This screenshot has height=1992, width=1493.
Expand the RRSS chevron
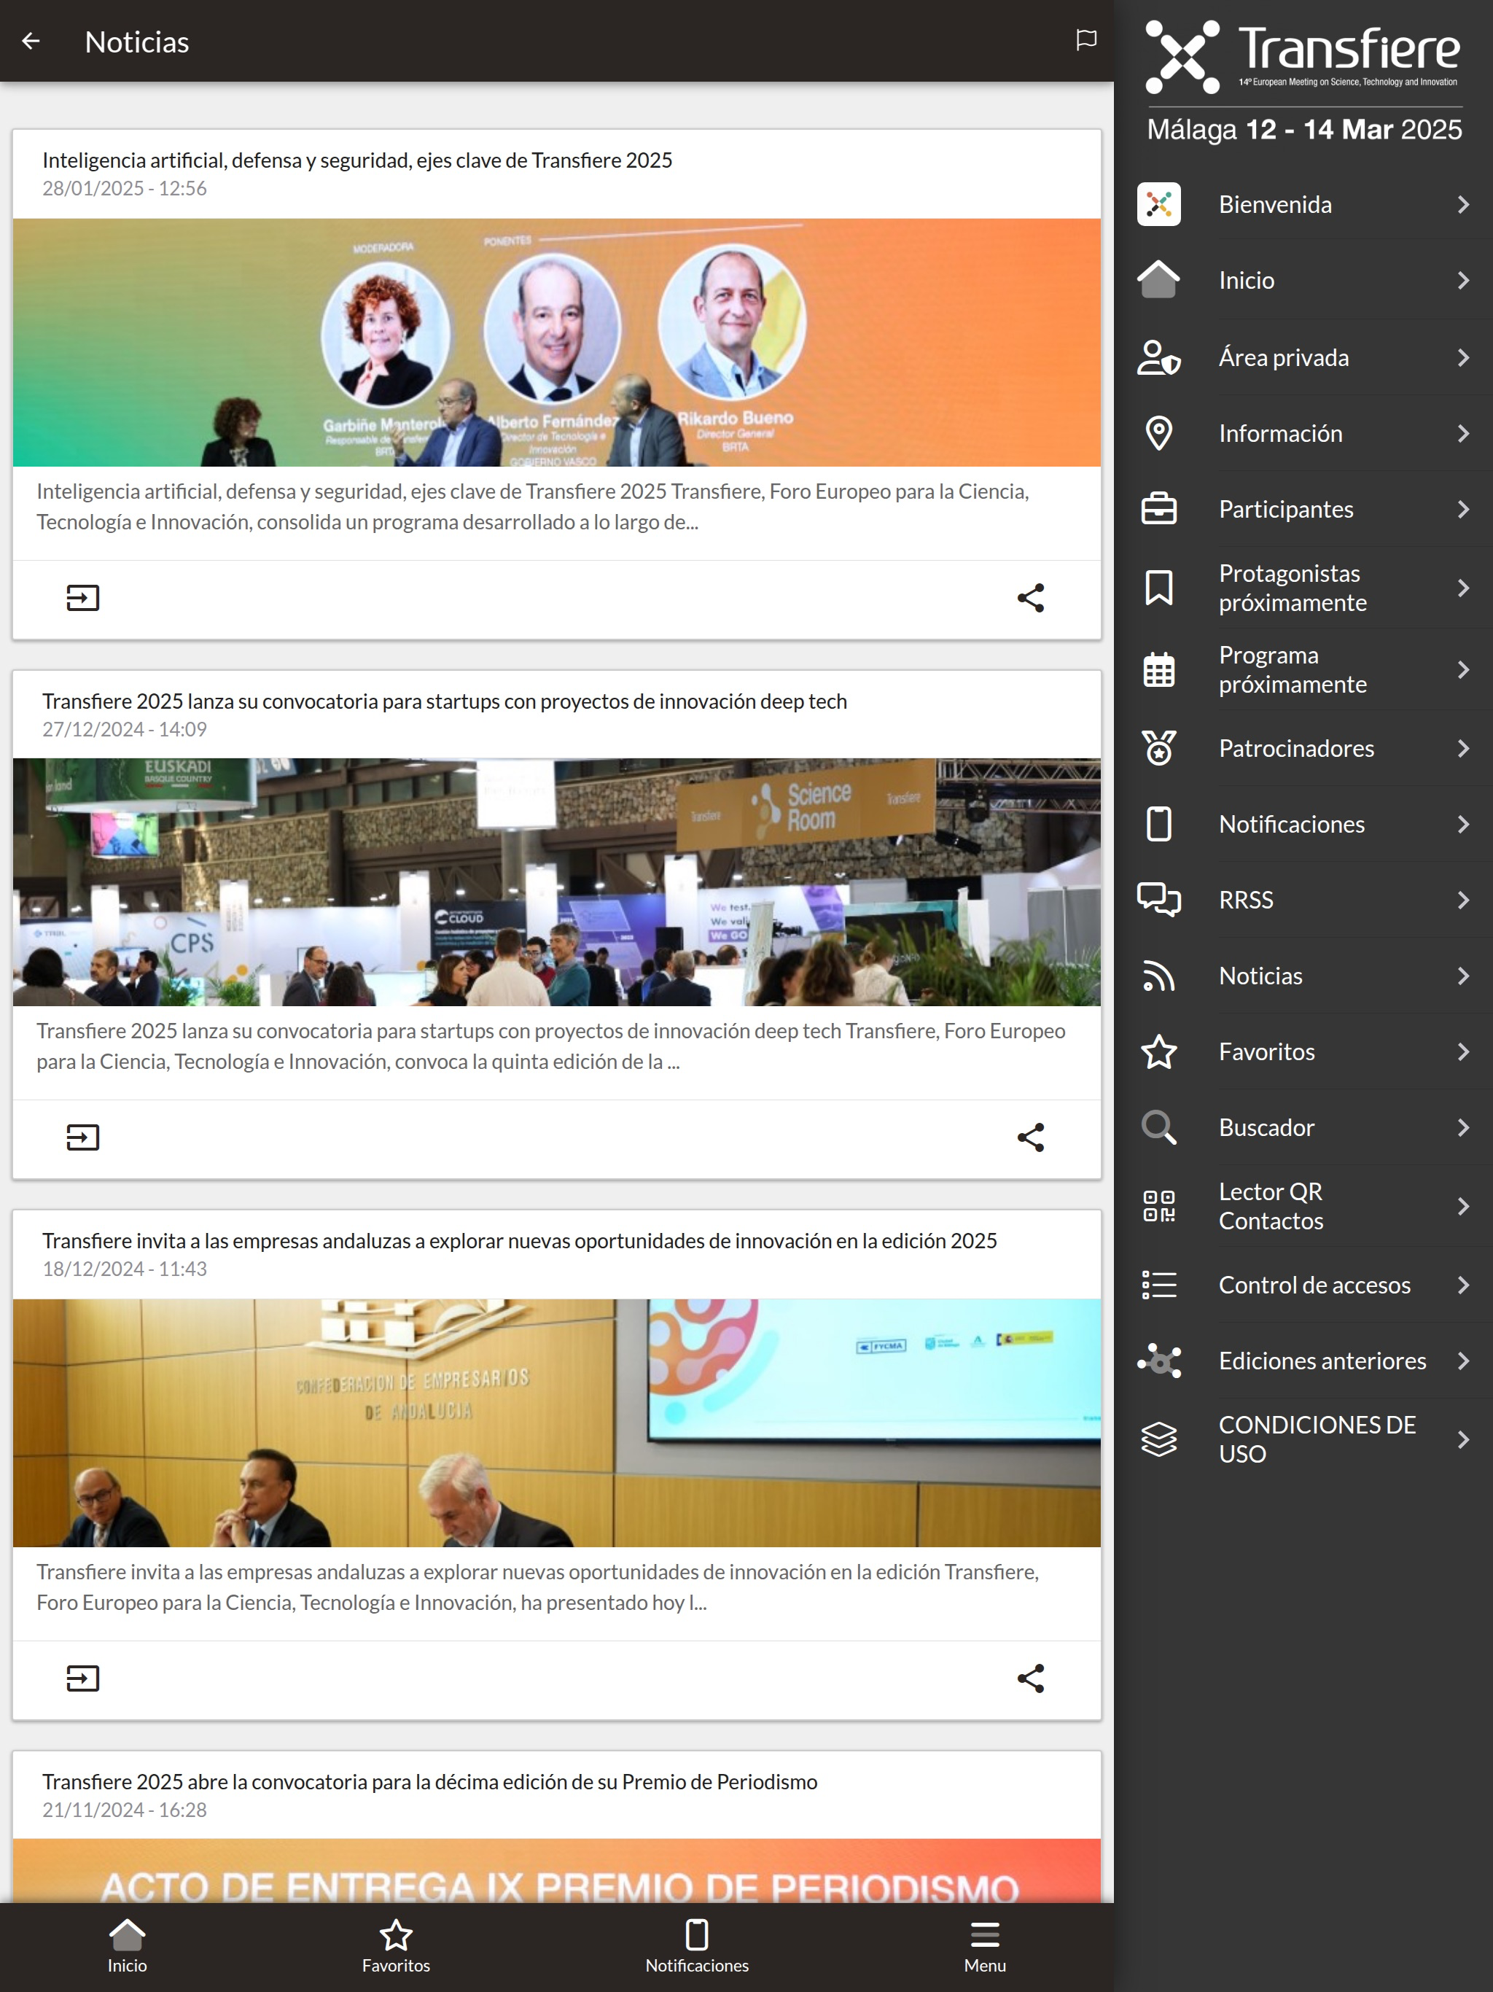[1463, 900]
